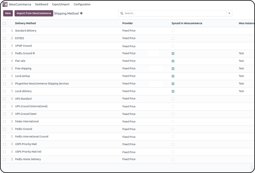Sort by Woo Instance column header
The width and height of the screenshot is (255, 173).
247,23
